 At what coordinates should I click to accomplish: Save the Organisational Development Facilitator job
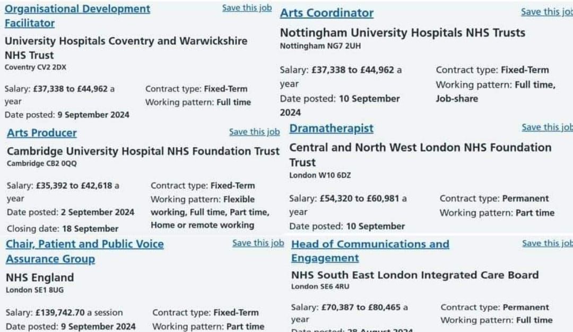(x=247, y=8)
